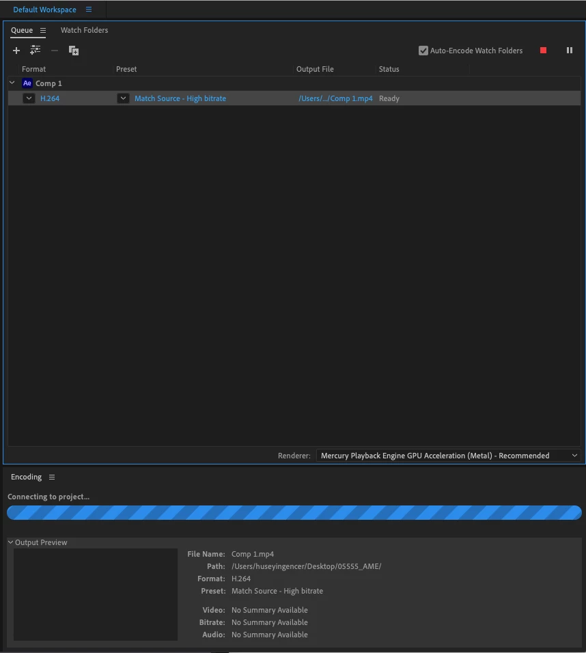This screenshot has height=653, width=586.
Task: Click the After Effects Comp 1 icon
Action: click(x=27, y=83)
